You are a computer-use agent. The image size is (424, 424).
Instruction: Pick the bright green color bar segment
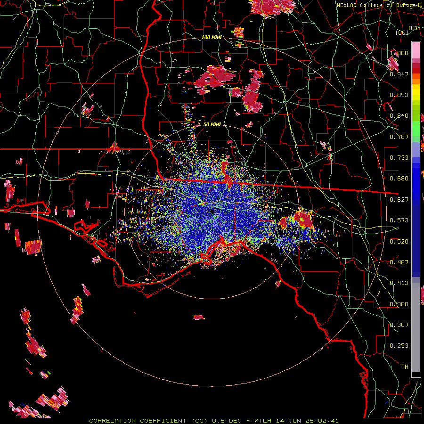pyautogui.click(x=416, y=129)
